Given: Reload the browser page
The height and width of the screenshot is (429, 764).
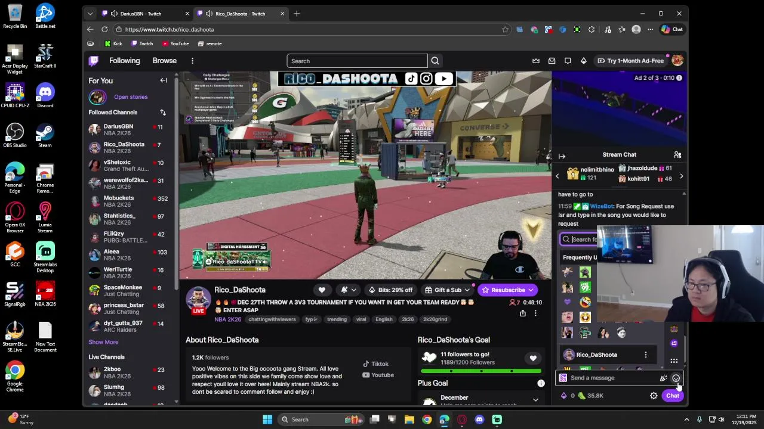Looking at the screenshot, I should (x=104, y=29).
